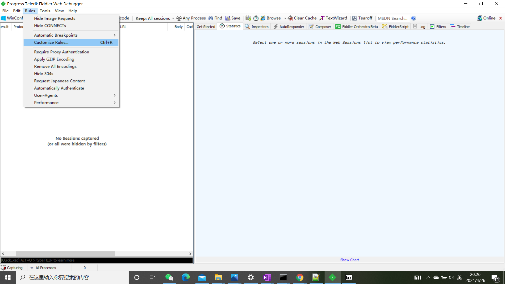The image size is (505, 284).
Task: Open 7-Zip from the taskbar
Action: click(349, 277)
